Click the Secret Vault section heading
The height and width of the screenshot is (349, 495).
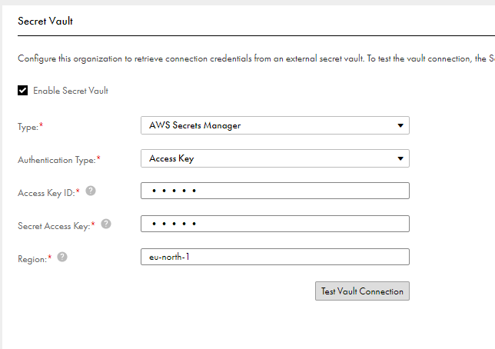pyautogui.click(x=45, y=22)
